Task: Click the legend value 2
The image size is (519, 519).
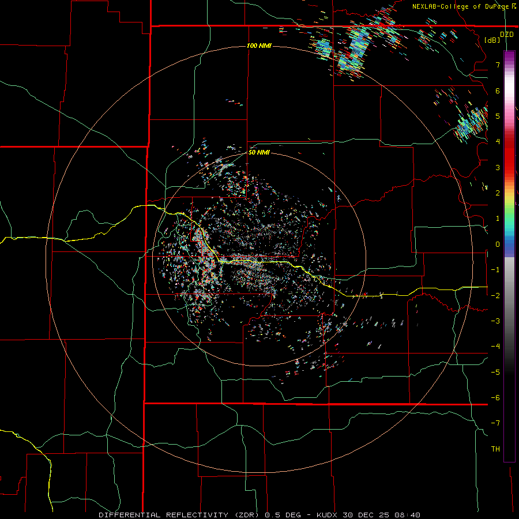Action: 498,193
